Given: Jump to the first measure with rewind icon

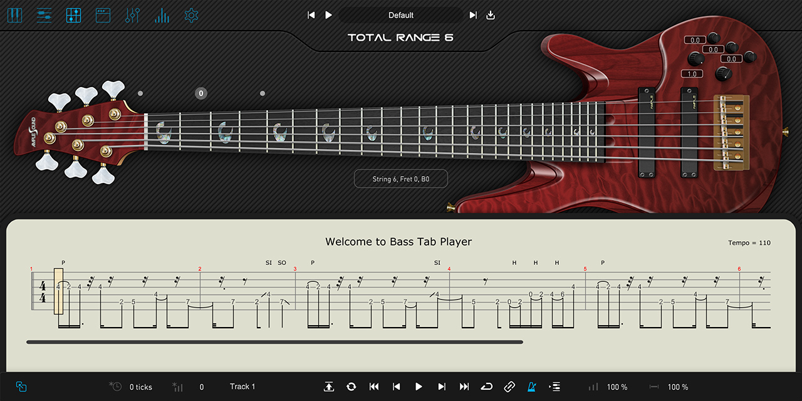Looking at the screenshot, I should pyautogui.click(x=374, y=387).
